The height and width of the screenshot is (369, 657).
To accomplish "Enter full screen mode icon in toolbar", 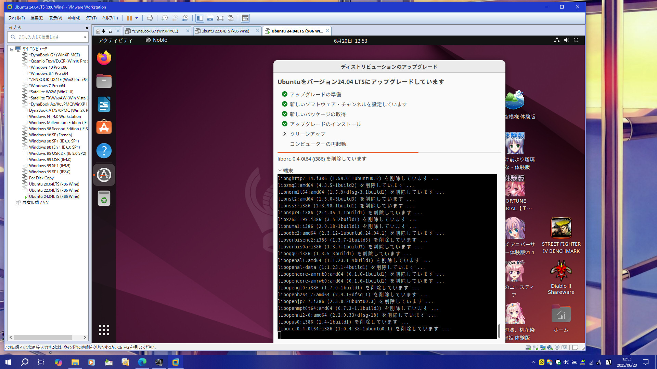I will pyautogui.click(x=220, y=18).
